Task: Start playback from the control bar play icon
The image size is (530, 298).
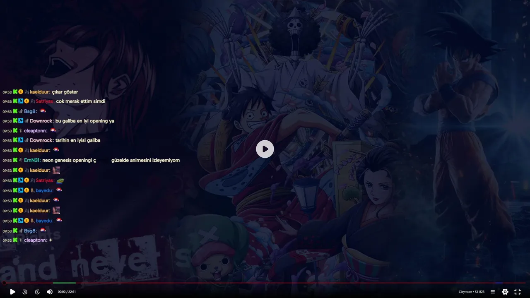Action: coord(12,292)
